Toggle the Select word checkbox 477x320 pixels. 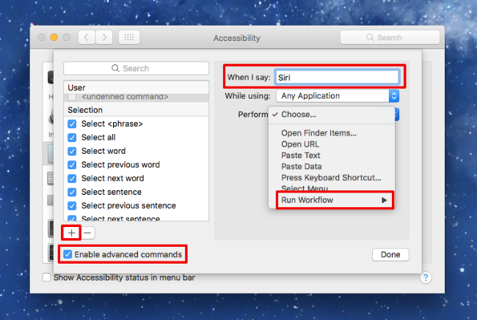(72, 151)
